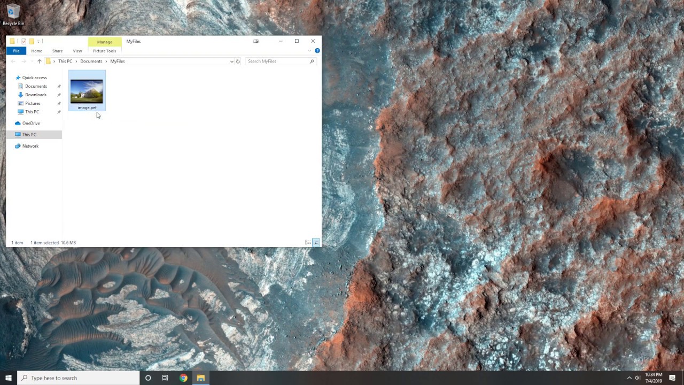The image size is (684, 385).
Task: Click the '1 item' status bar text
Action: click(x=17, y=243)
